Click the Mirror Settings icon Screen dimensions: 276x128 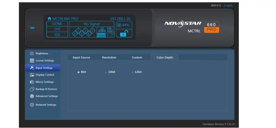point(32,82)
